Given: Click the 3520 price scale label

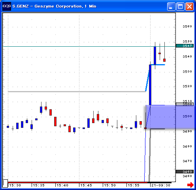Looking at the screenshot, I should coord(187,86).
